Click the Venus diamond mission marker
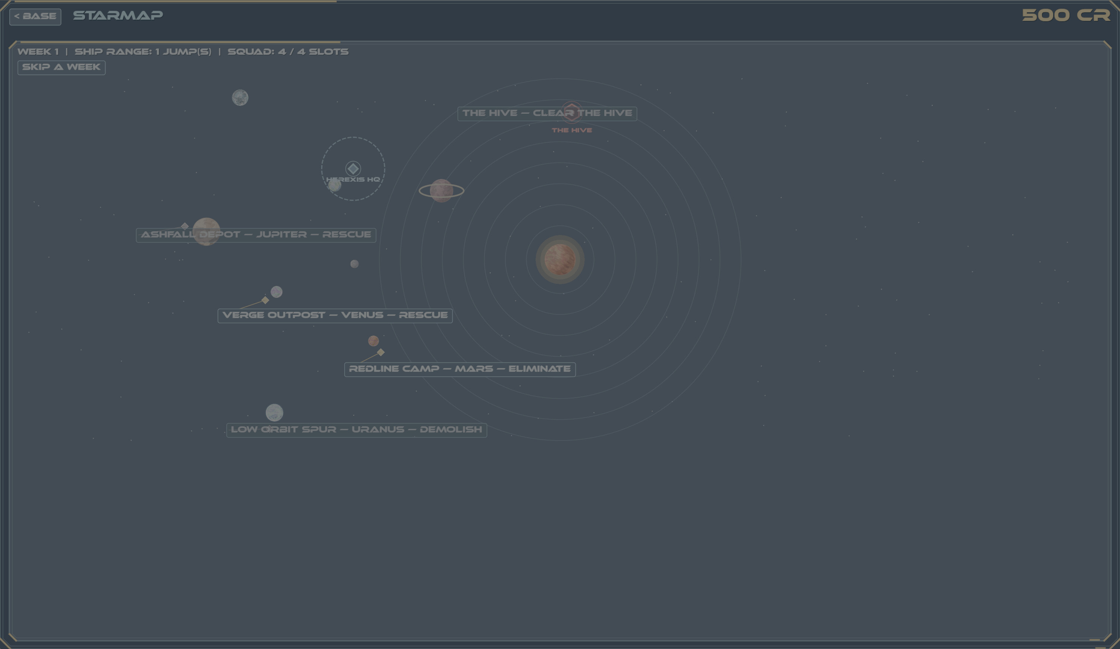Viewport: 1120px width, 649px height. coord(265,301)
